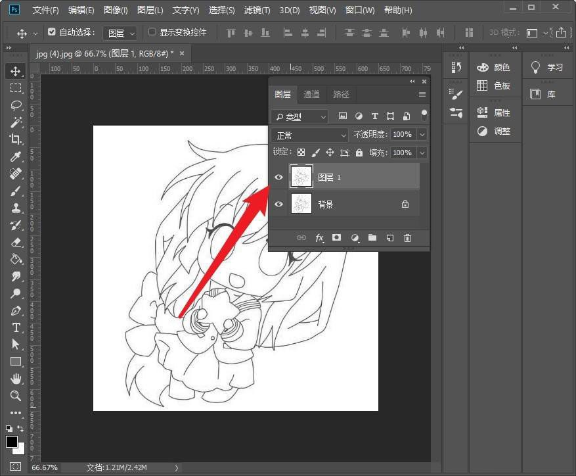Open the 不透明度 percentage dropdown arrow
The height and width of the screenshot is (476, 576).
coord(422,134)
